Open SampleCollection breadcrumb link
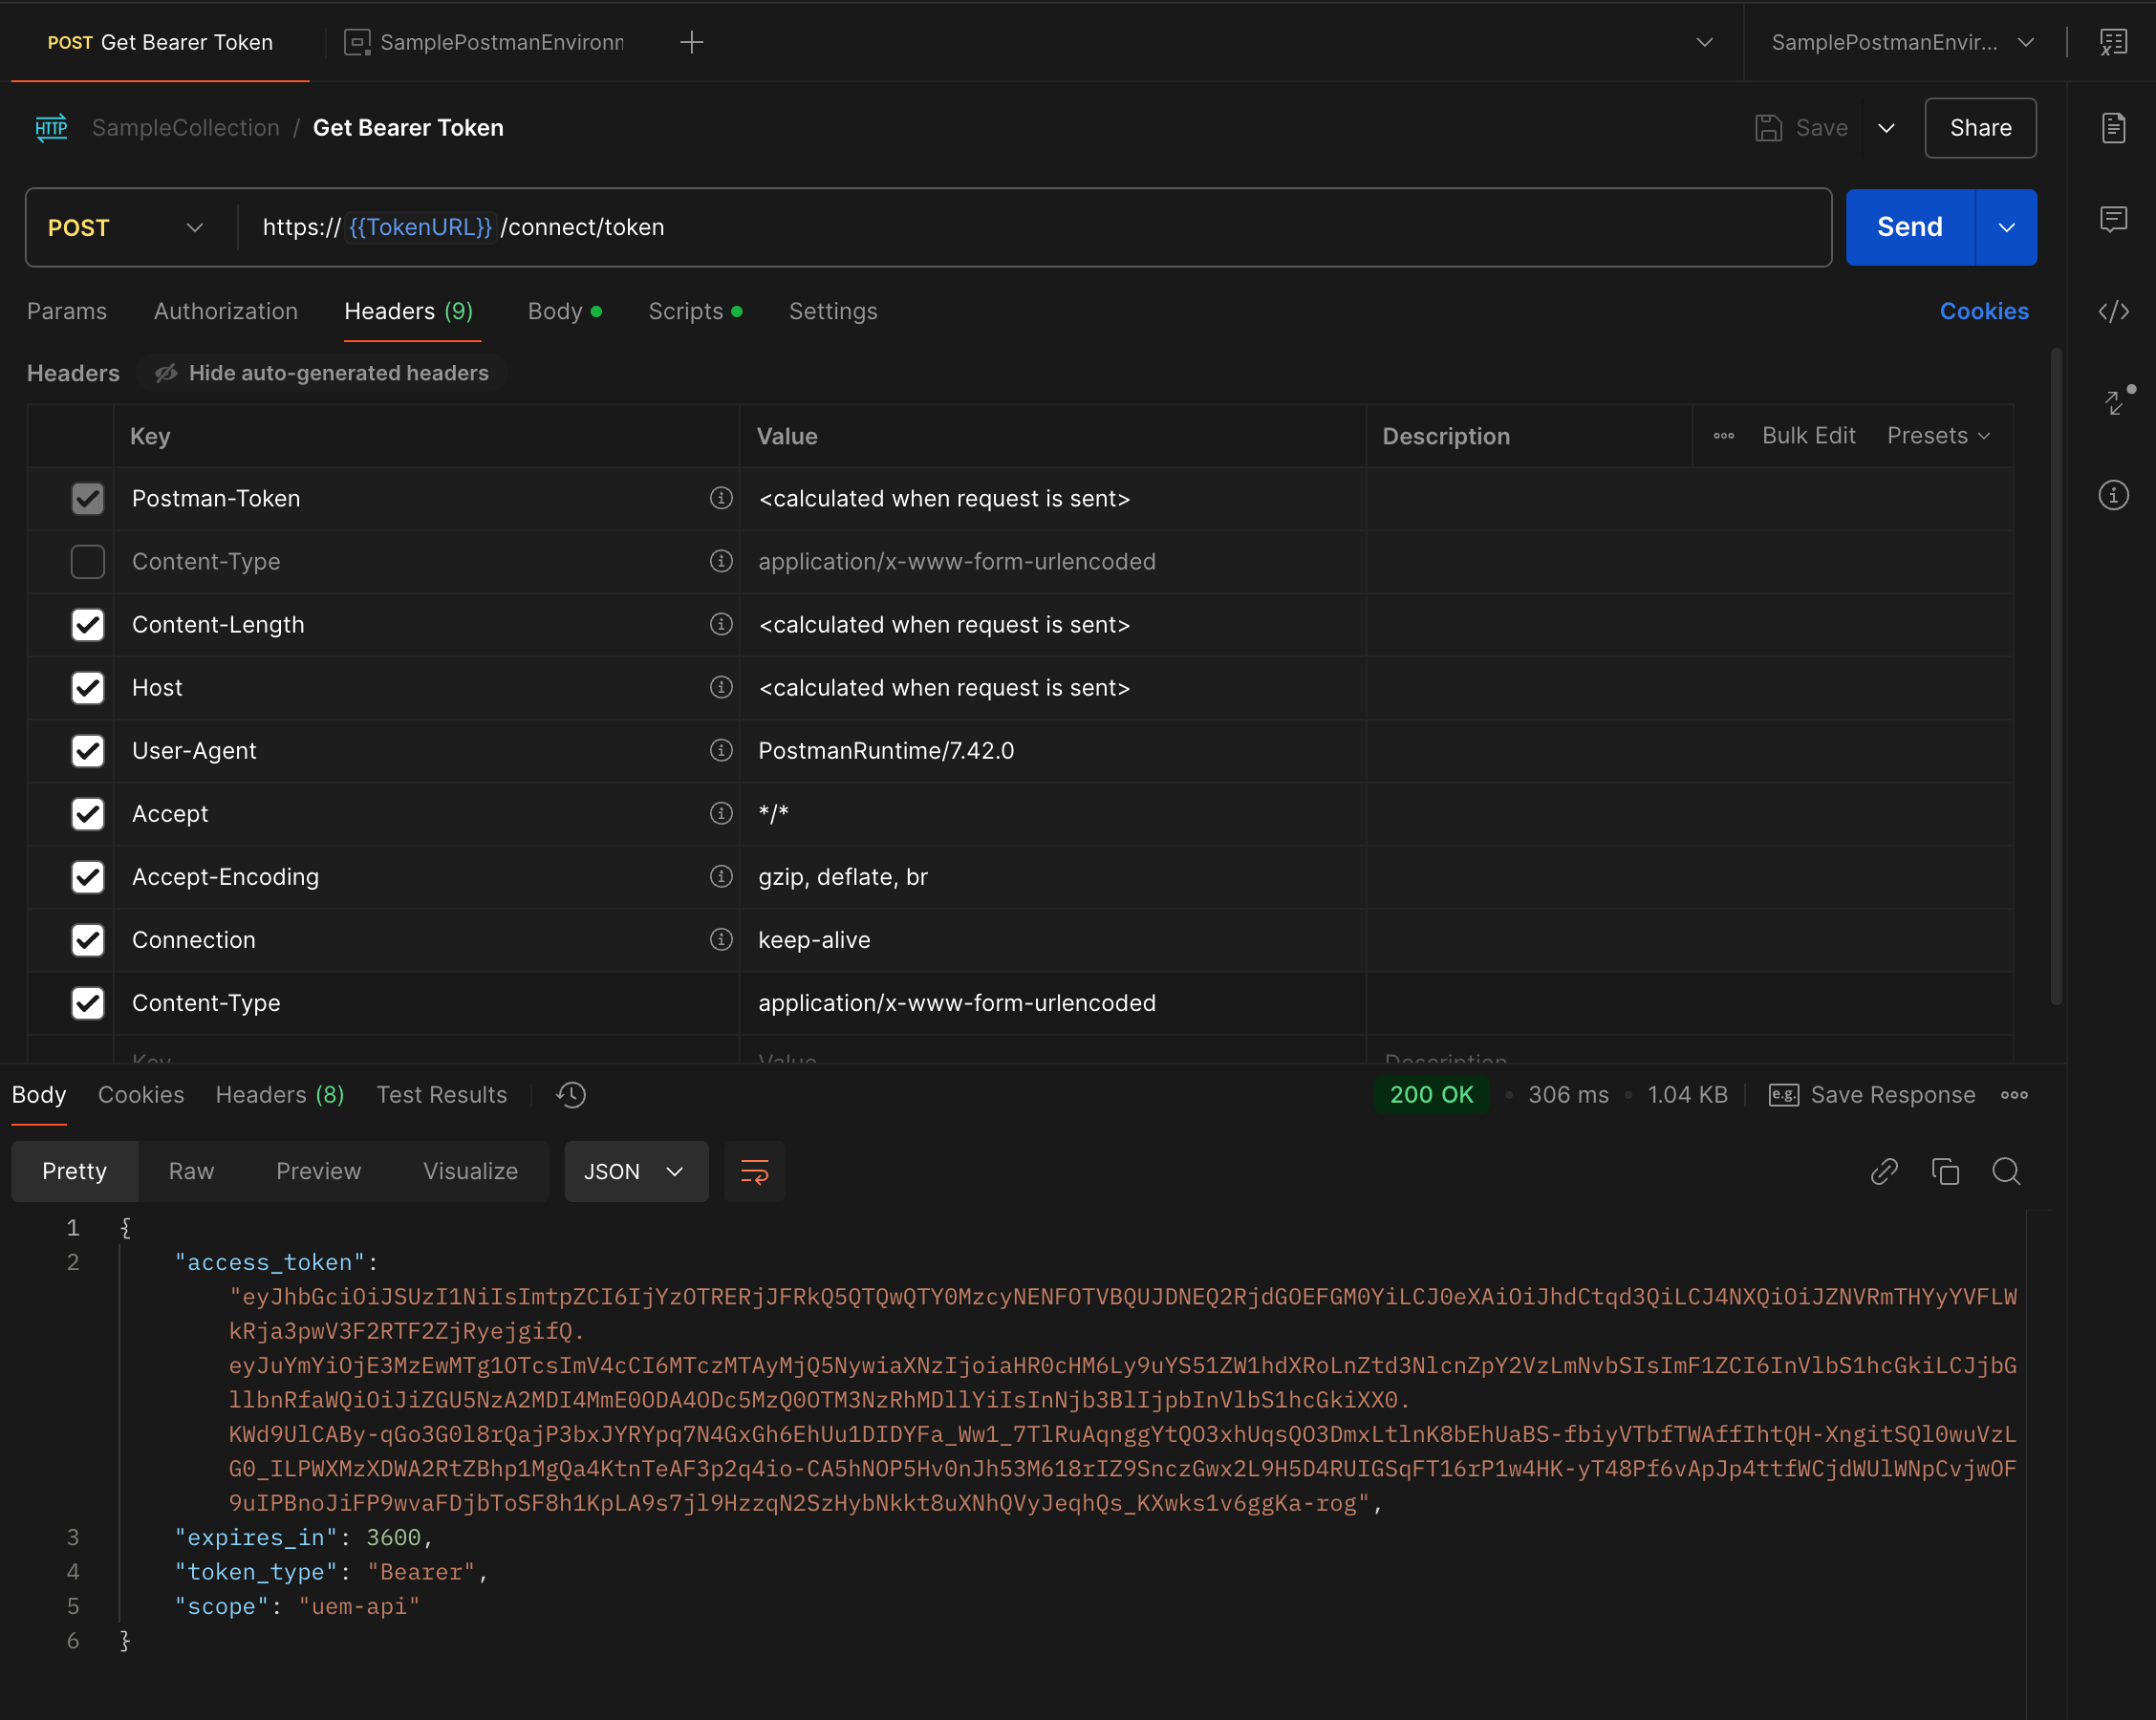 (186, 128)
